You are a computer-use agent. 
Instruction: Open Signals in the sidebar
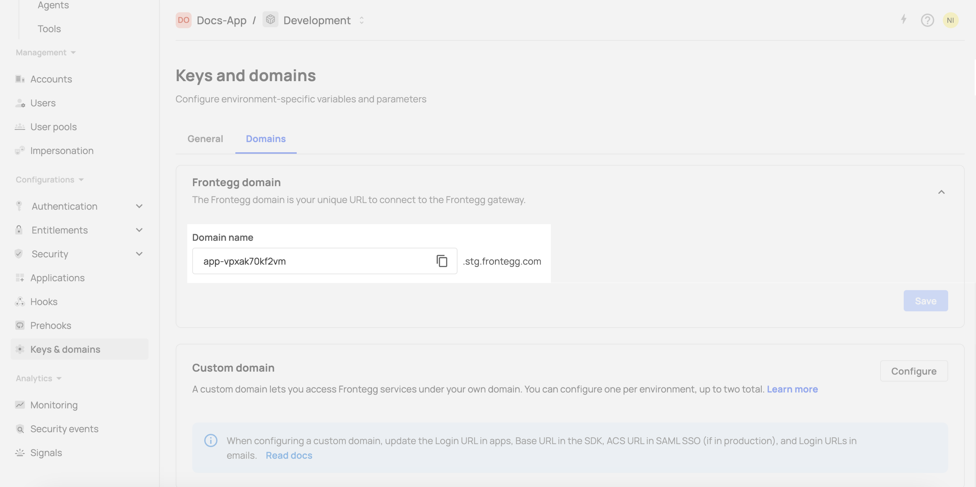coord(46,452)
